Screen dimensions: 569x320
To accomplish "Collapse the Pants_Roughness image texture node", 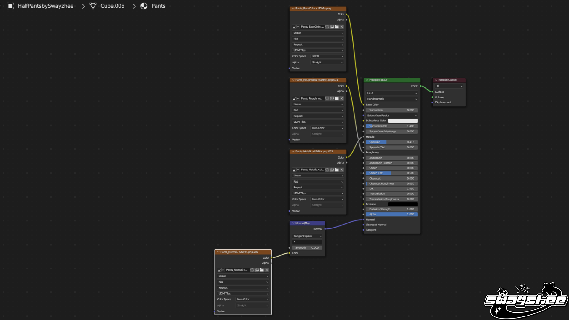I will pos(293,80).
